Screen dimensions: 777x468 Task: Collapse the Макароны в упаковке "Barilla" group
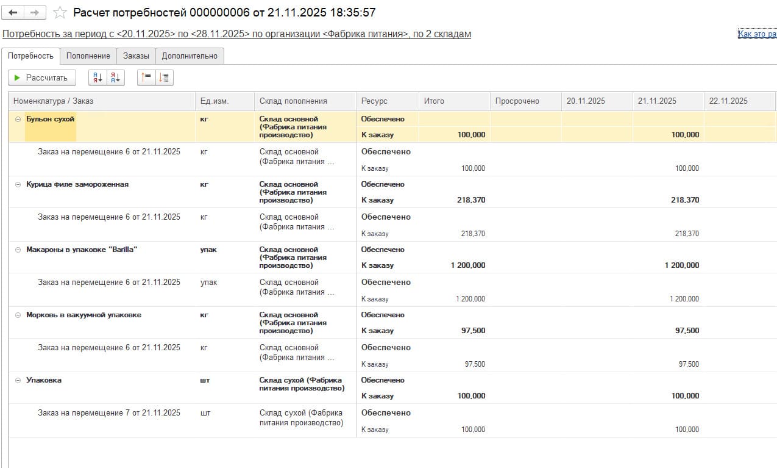[x=18, y=250]
